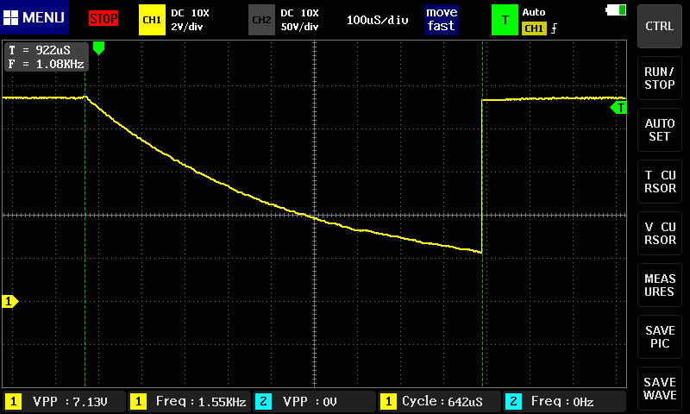The image size is (690, 414).
Task: Select the CH1 Freq 1.55KHz measurement
Action: [x=190, y=401]
